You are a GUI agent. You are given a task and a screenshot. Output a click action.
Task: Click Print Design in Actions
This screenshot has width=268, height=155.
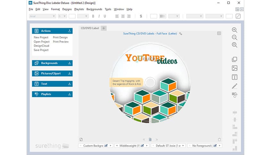[60, 37]
